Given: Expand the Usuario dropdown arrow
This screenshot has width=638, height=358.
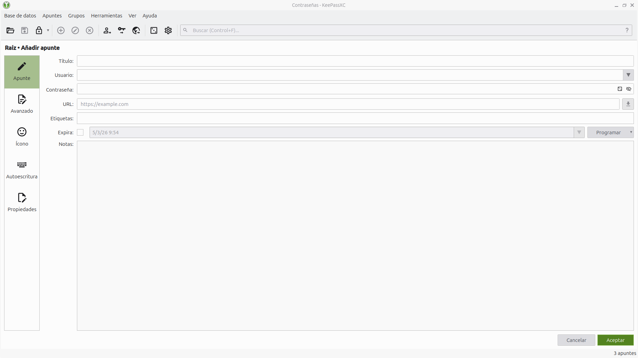Looking at the screenshot, I should (628, 75).
